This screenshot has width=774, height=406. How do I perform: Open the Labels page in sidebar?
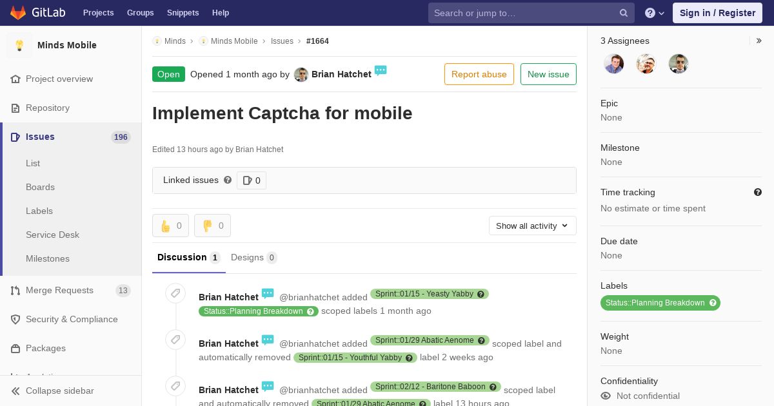click(39, 211)
